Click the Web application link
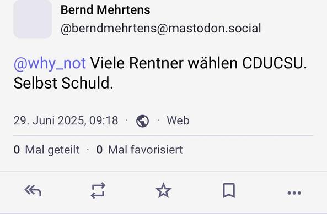Image resolution: width=327 pixels, height=214 pixels. tap(178, 120)
